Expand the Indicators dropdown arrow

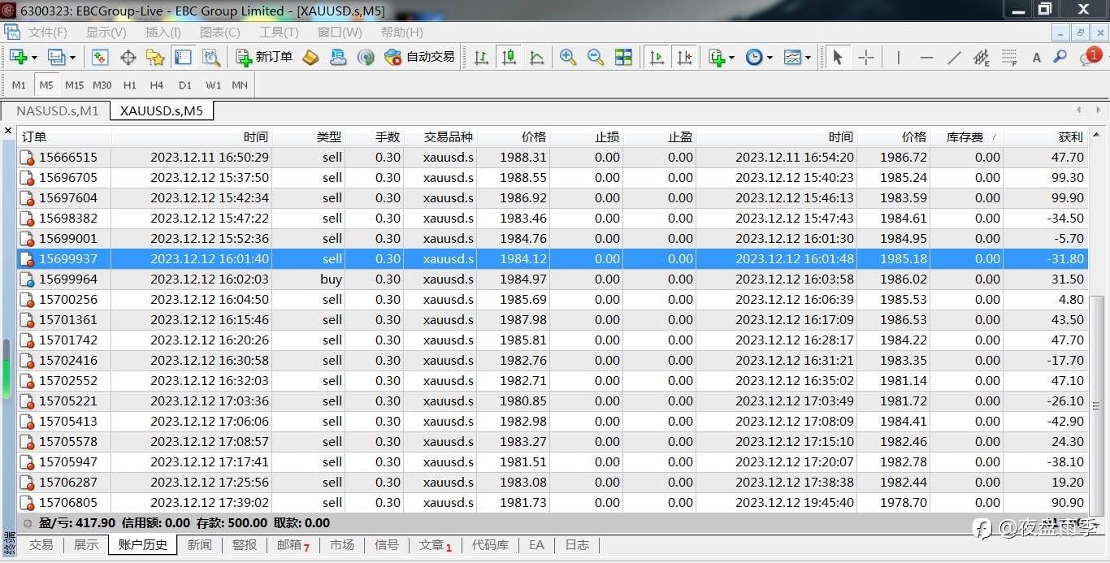[731, 58]
